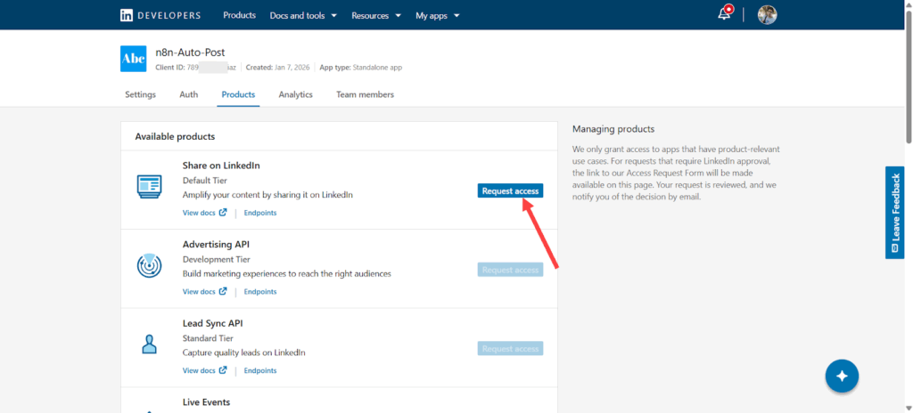Click the user profile avatar
913x413 pixels.
pyautogui.click(x=767, y=15)
